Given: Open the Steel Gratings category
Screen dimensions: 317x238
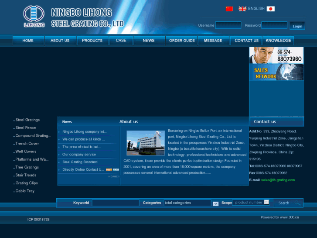Looking at the screenshot, I should (x=27, y=120).
